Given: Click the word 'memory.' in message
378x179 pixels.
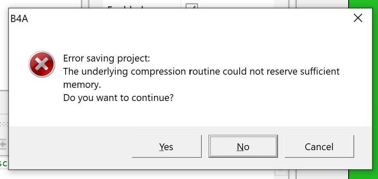Looking at the screenshot, I should [82, 84].
